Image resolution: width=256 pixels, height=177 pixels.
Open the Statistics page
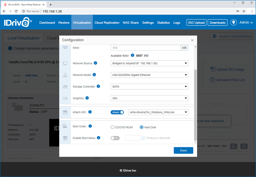coord(164,22)
